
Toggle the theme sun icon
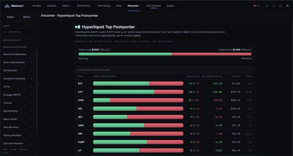point(274,6)
